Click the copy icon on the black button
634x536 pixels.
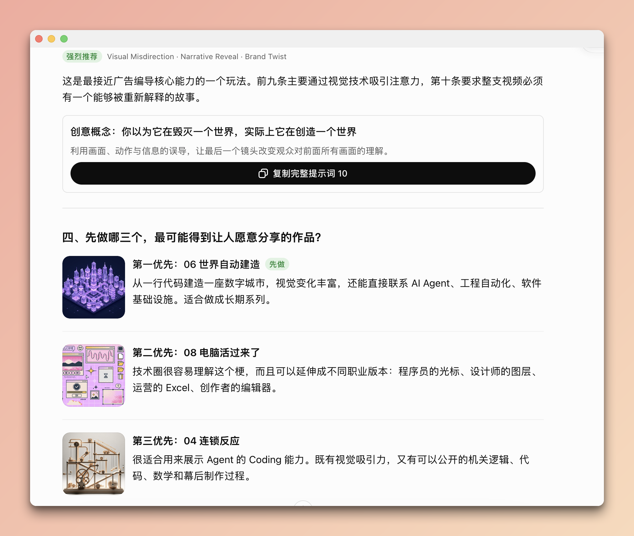[x=263, y=173]
